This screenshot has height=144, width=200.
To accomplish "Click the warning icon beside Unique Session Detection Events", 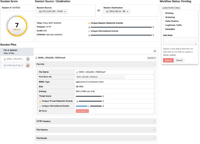I will pyautogui.click(x=89, y=23).
